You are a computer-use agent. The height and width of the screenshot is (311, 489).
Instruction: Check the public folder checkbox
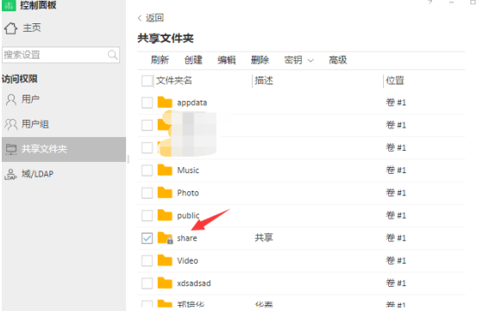[x=147, y=215]
